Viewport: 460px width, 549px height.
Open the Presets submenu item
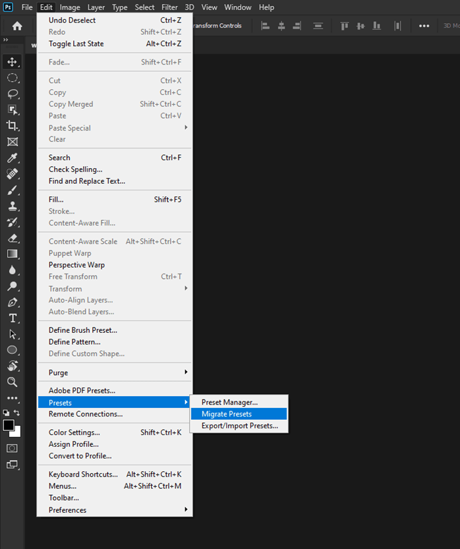pyautogui.click(x=115, y=402)
